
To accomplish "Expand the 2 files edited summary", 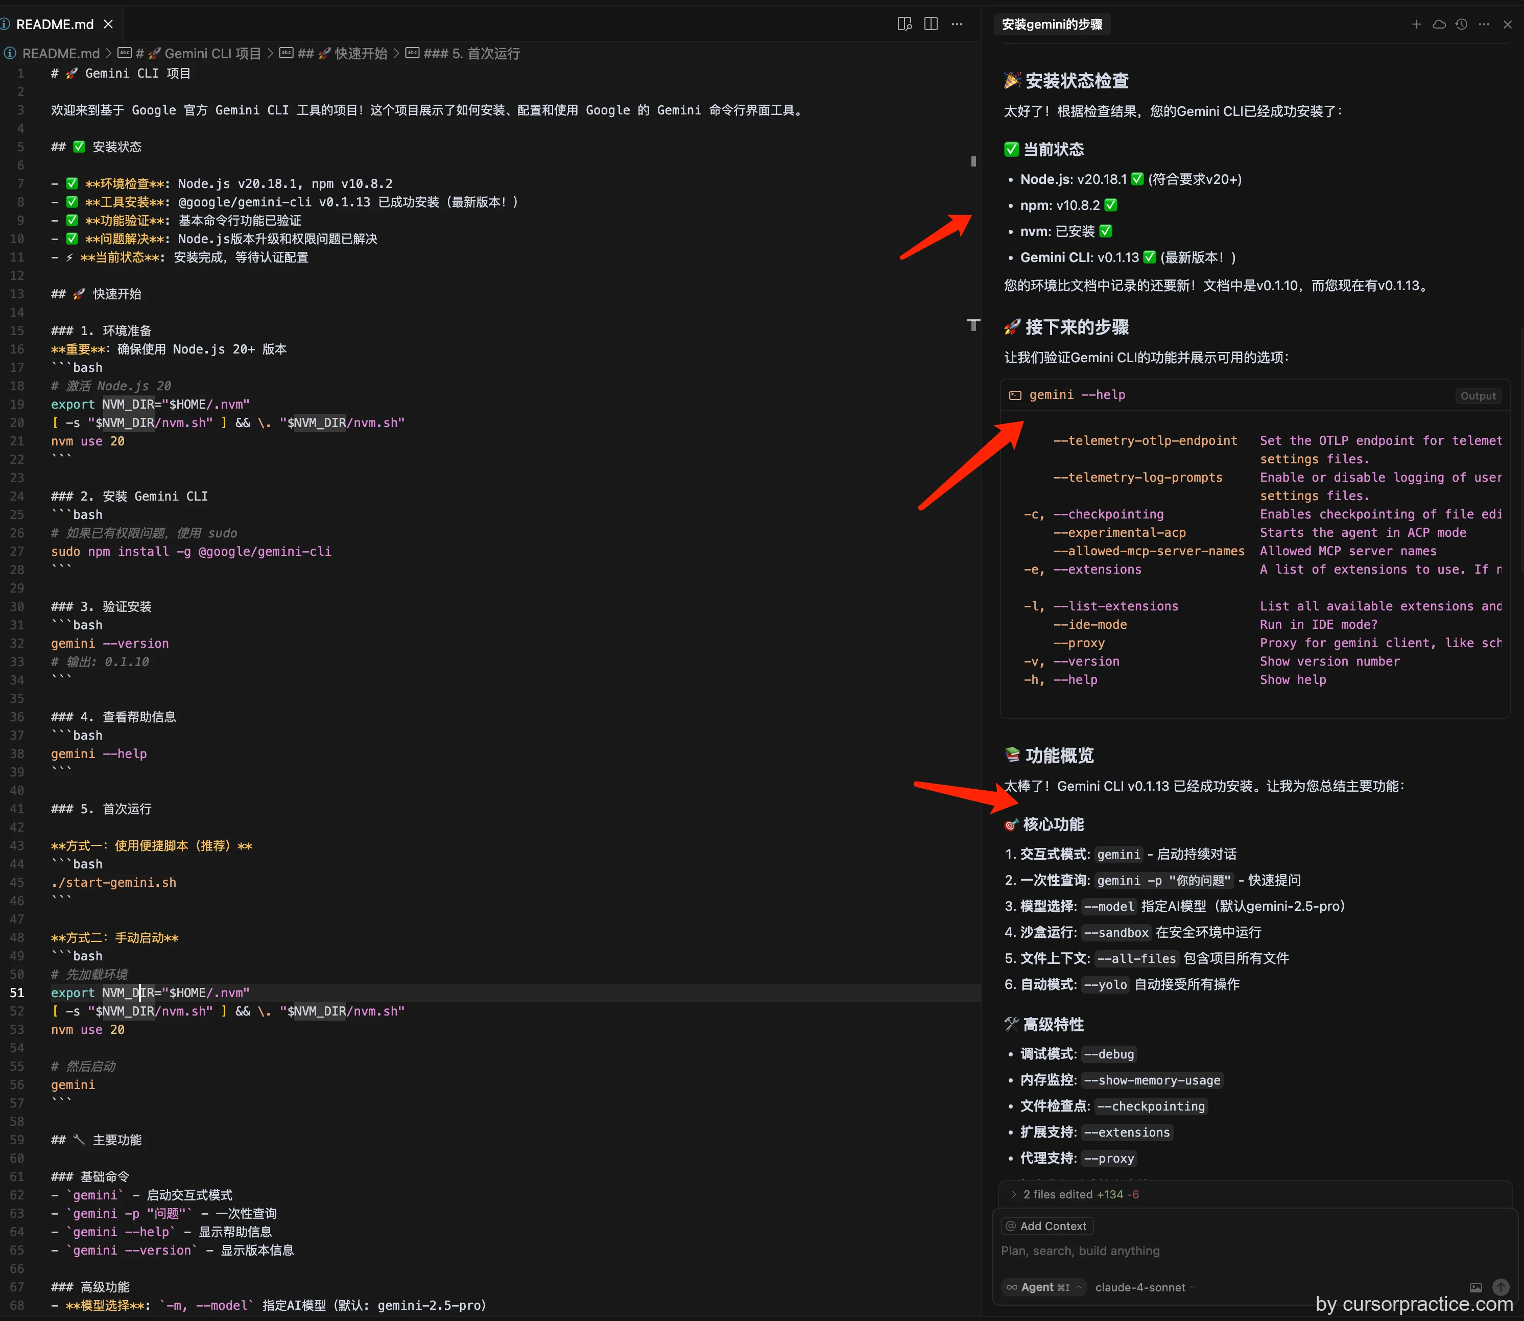I will [x=1080, y=1194].
